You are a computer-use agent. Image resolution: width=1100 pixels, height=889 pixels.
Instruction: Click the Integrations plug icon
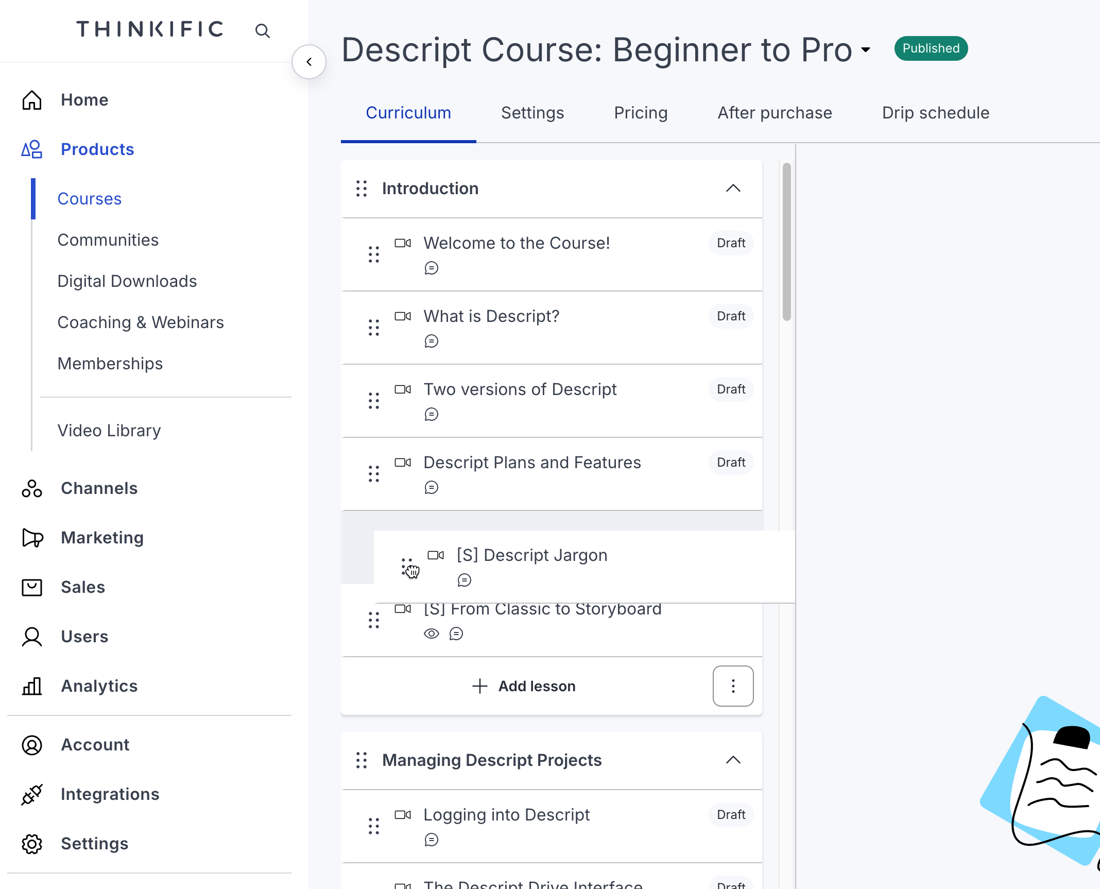[32, 794]
